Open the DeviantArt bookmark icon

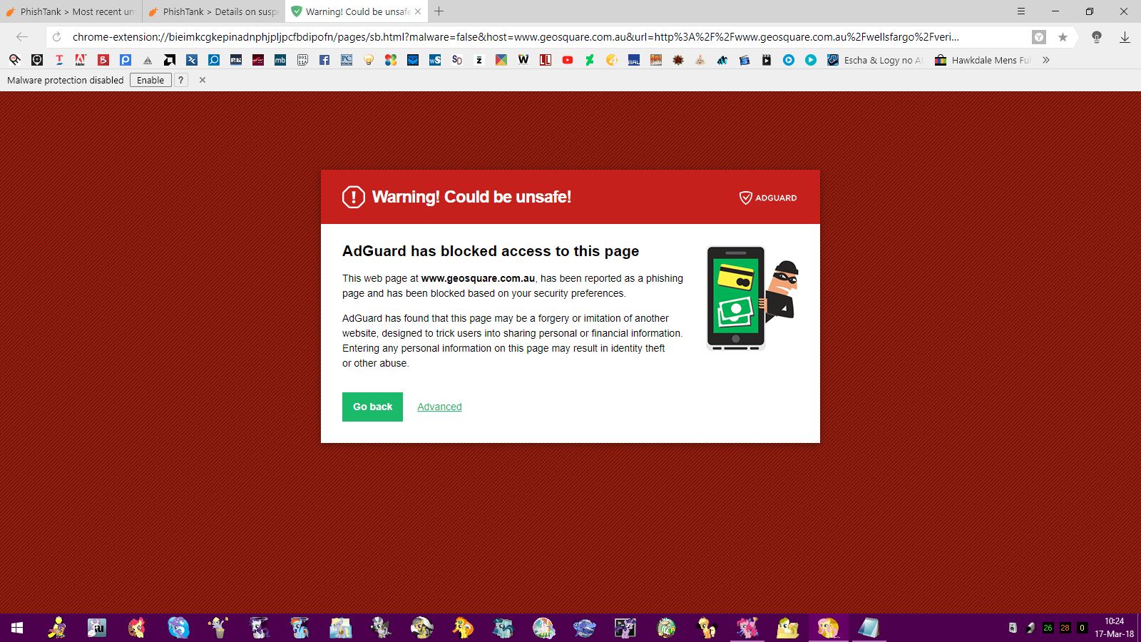tap(590, 60)
